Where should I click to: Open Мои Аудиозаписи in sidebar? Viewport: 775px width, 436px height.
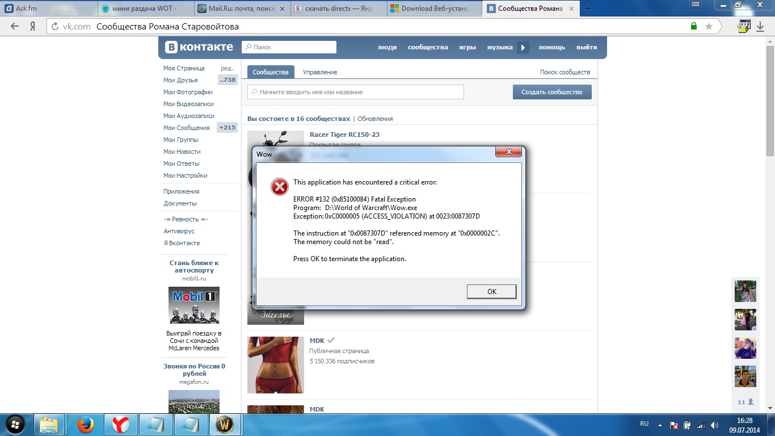(189, 116)
